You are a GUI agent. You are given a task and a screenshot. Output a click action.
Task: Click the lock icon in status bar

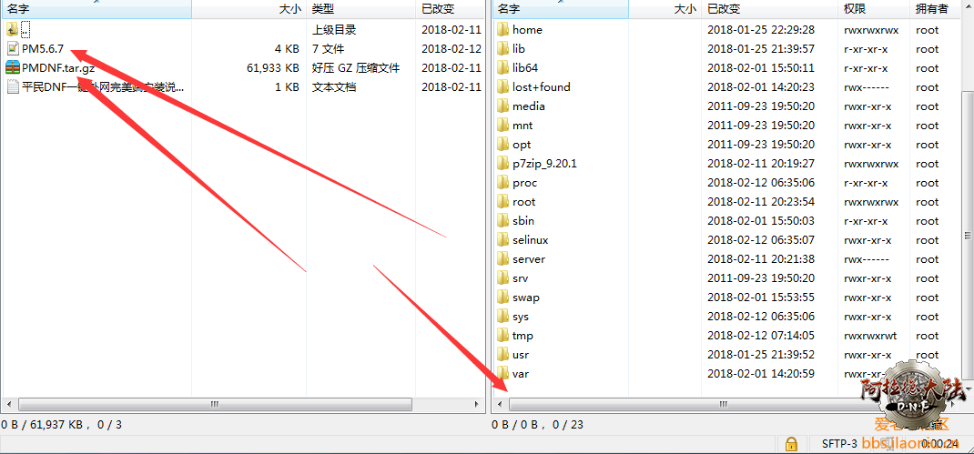point(791,443)
